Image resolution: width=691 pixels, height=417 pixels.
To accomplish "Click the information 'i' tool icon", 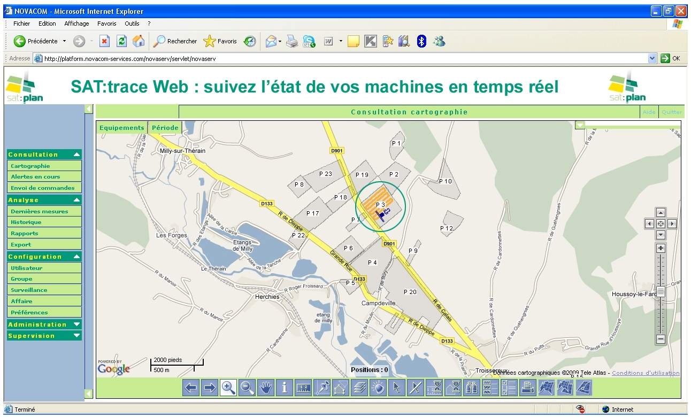I will tap(285, 388).
